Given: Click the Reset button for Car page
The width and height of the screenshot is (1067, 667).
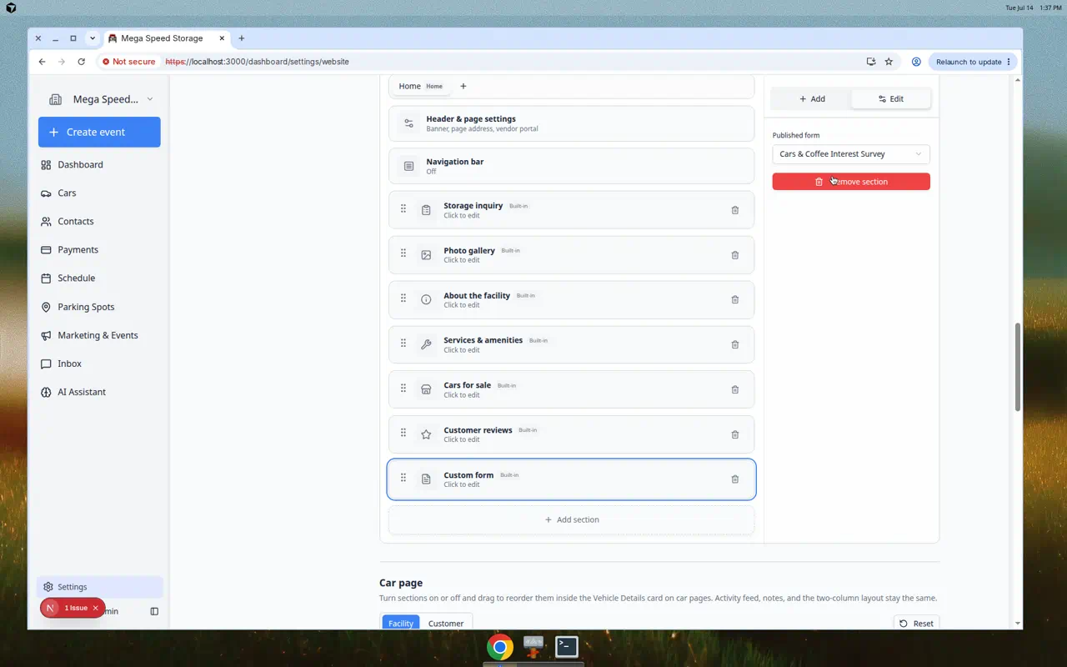Looking at the screenshot, I should pyautogui.click(x=916, y=624).
